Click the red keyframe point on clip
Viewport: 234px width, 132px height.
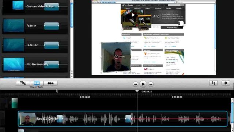131,119
